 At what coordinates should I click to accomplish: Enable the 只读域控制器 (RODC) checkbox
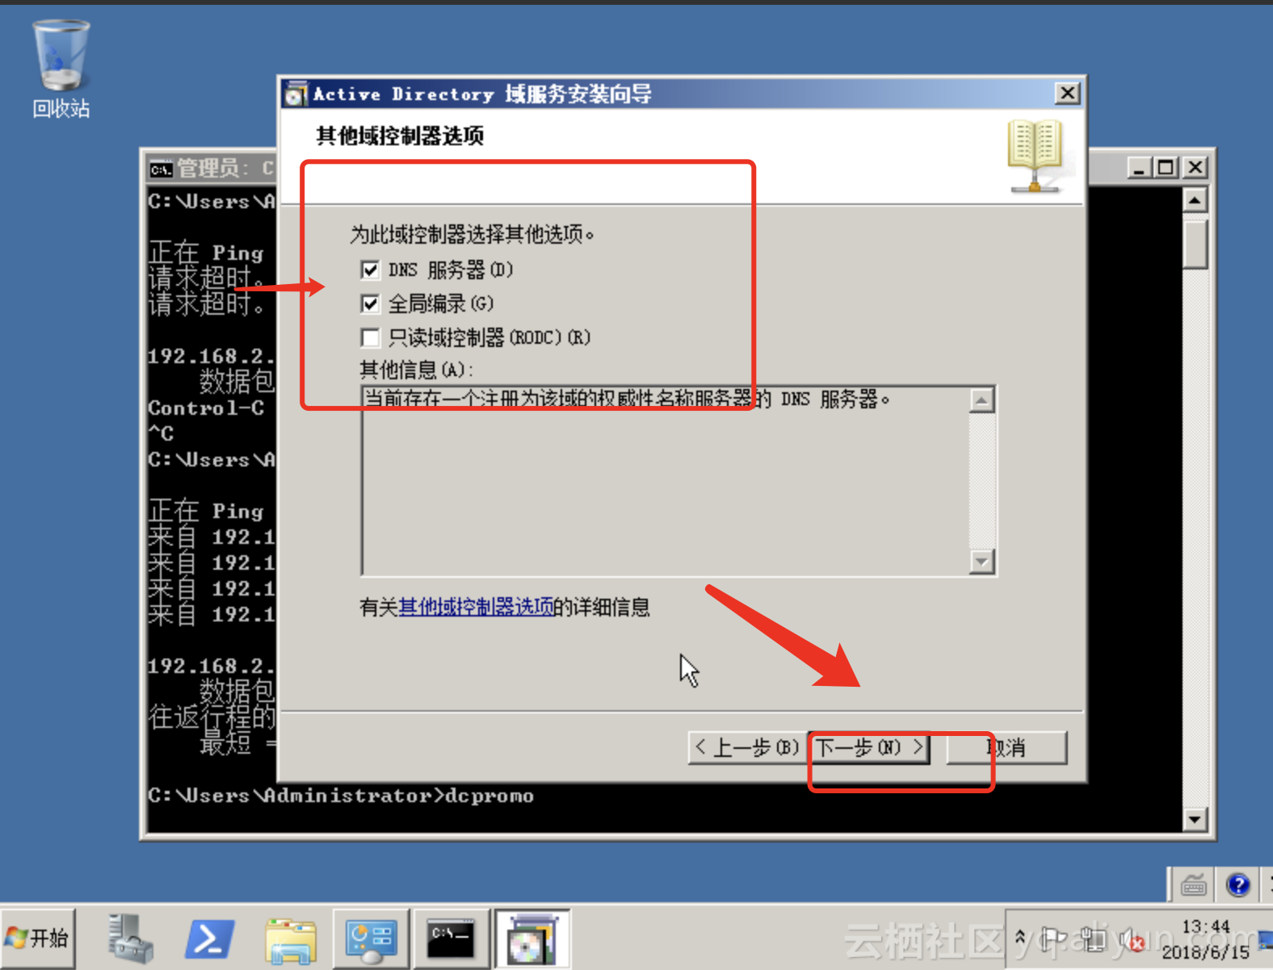coord(370,337)
